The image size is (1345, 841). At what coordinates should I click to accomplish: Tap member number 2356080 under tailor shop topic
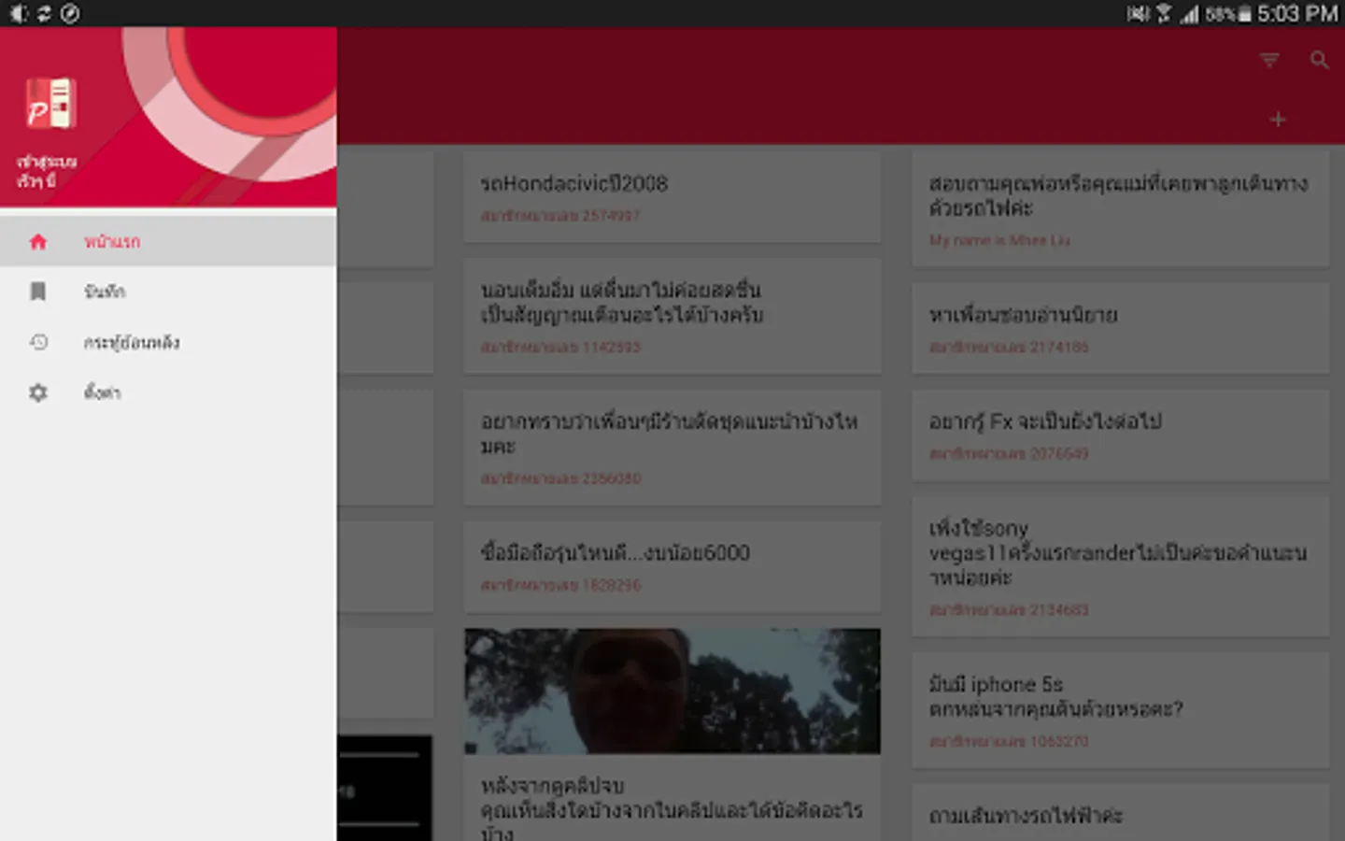(x=560, y=478)
